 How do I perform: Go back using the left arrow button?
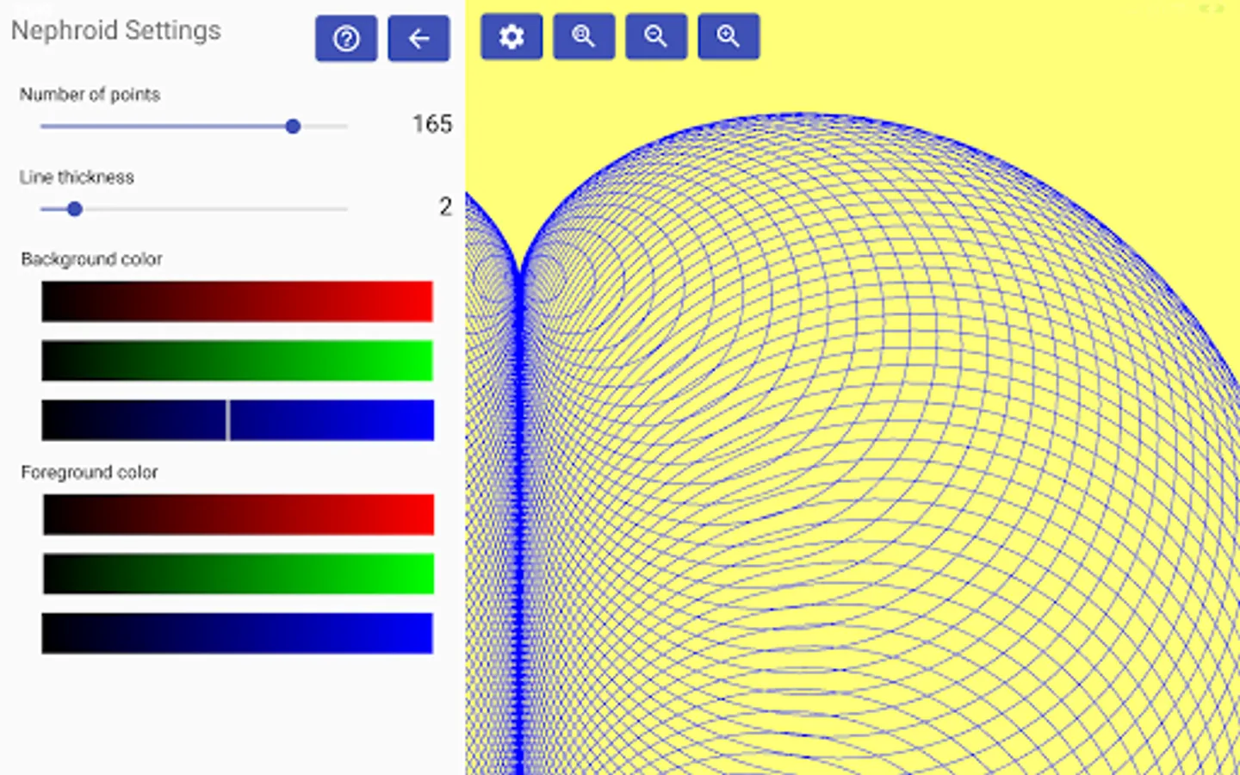418,39
